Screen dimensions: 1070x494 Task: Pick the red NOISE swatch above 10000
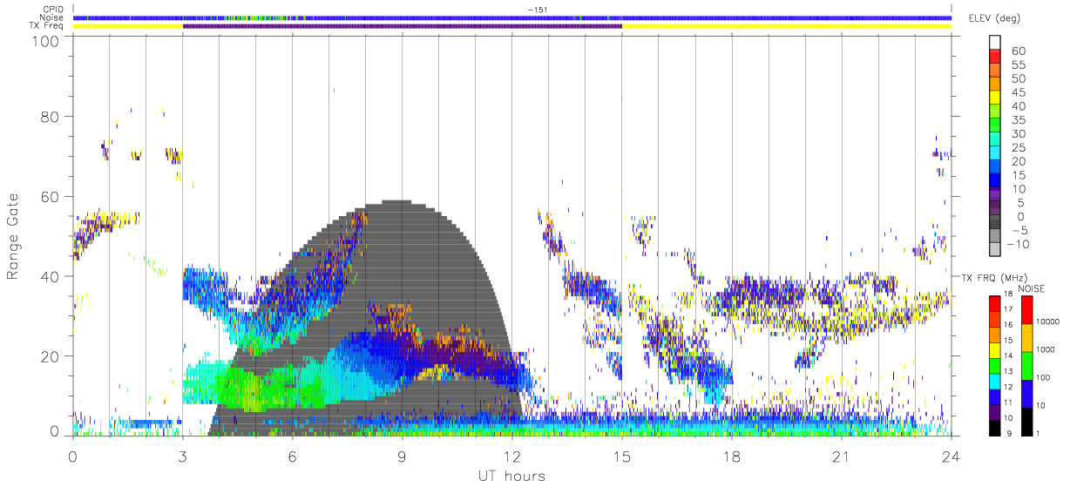tap(1027, 309)
